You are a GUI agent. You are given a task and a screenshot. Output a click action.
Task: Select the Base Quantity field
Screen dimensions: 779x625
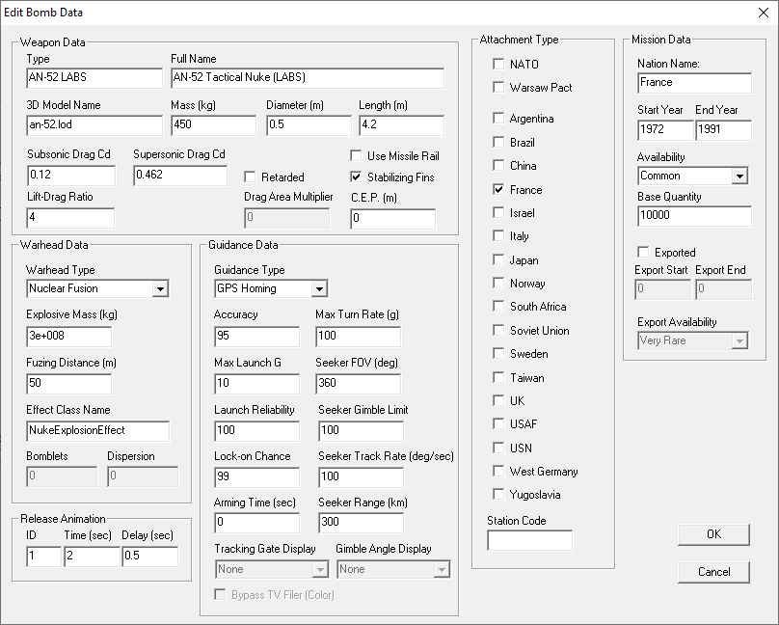tap(694, 216)
